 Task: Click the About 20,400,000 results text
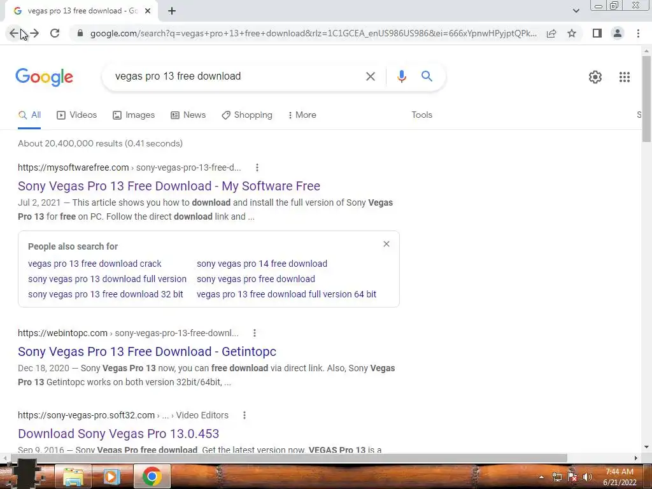[x=100, y=143]
